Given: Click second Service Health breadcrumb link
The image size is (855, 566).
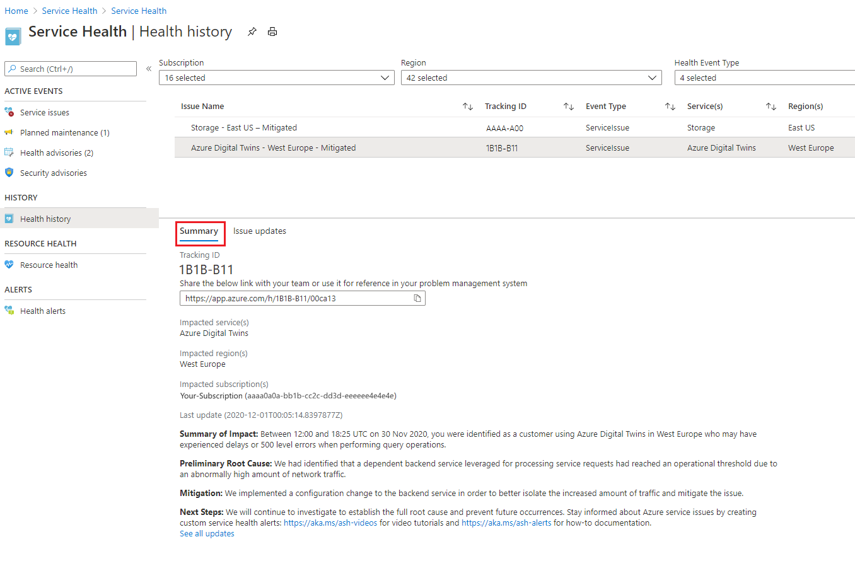Looking at the screenshot, I should point(139,11).
